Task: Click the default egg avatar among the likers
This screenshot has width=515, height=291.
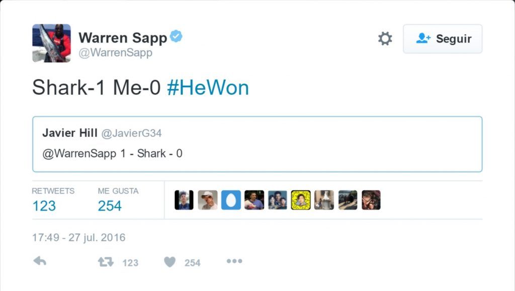Action: pos(230,200)
